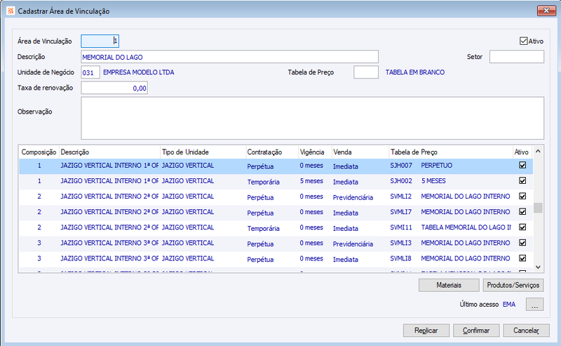Uncheck Ativo for the SJH007 PERPETUO row
Screen dimensions: 561x346
click(x=522, y=165)
